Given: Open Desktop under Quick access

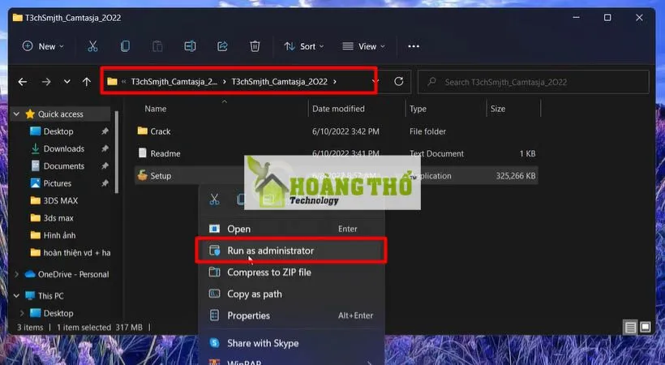Looking at the screenshot, I should click(x=58, y=131).
